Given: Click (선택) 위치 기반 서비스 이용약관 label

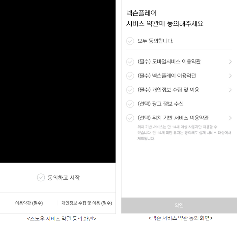Looking at the screenshot, I should (x=173, y=118).
